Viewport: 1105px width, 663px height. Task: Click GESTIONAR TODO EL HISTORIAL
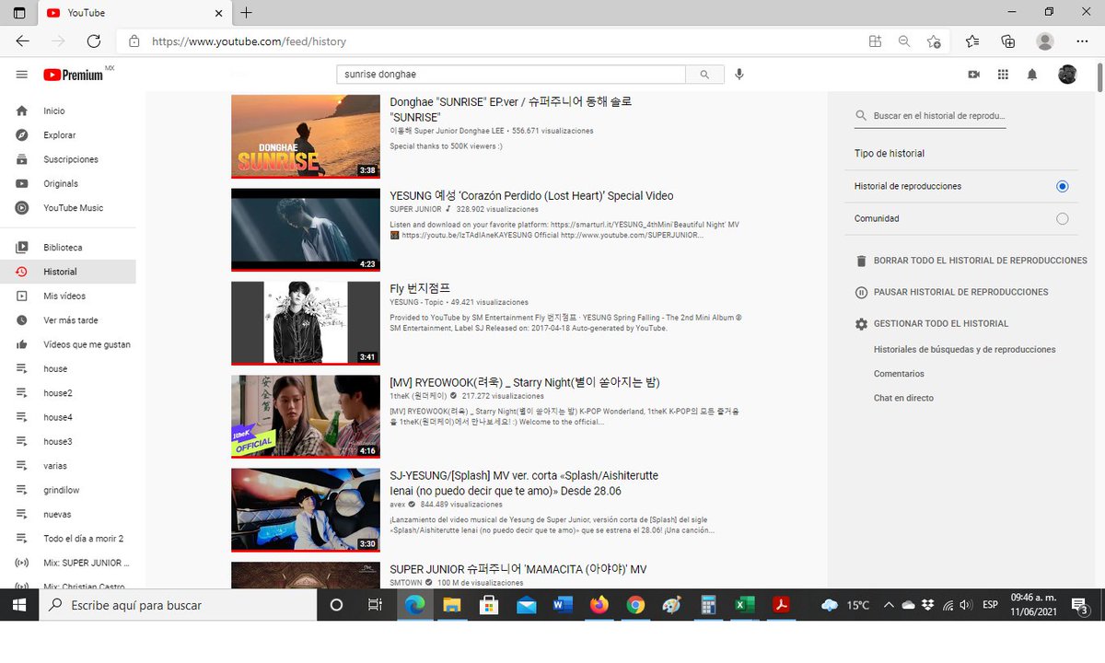tap(941, 324)
